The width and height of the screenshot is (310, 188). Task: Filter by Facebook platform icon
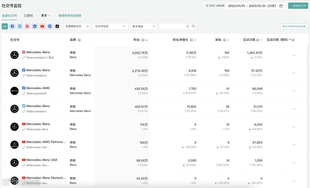[12, 26]
